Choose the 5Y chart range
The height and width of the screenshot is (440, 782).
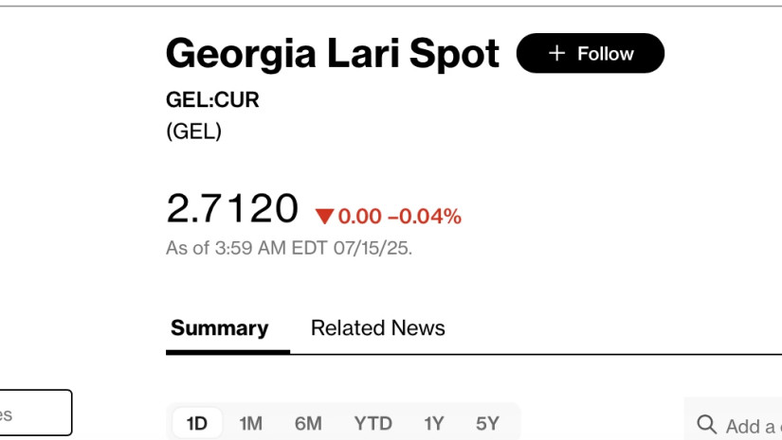[x=487, y=424]
